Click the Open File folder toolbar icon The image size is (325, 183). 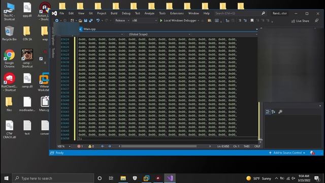(x=80, y=20)
